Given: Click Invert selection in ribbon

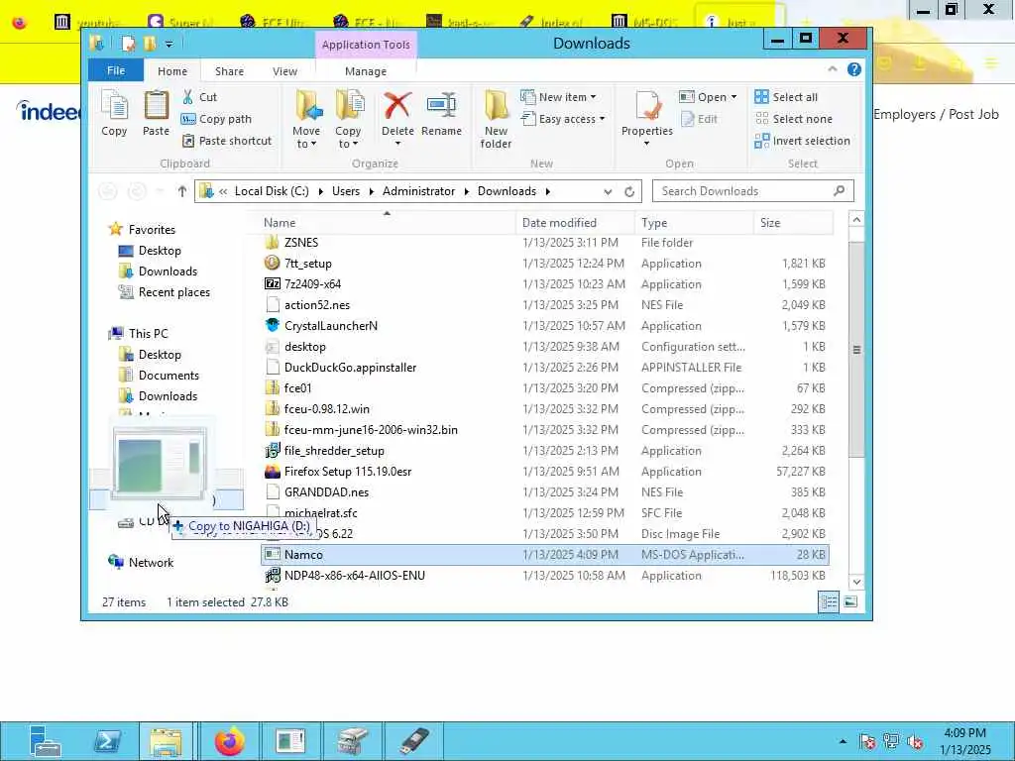Looking at the screenshot, I should (x=802, y=141).
